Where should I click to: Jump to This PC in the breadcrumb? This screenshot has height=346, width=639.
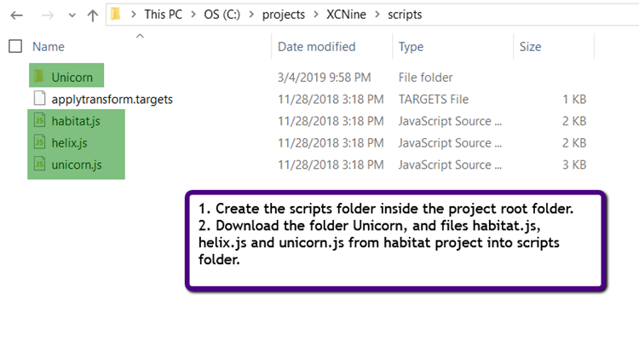[163, 14]
